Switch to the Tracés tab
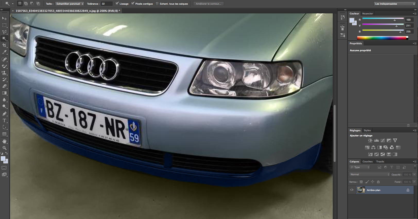The height and width of the screenshot is (219, 418). (x=380, y=162)
